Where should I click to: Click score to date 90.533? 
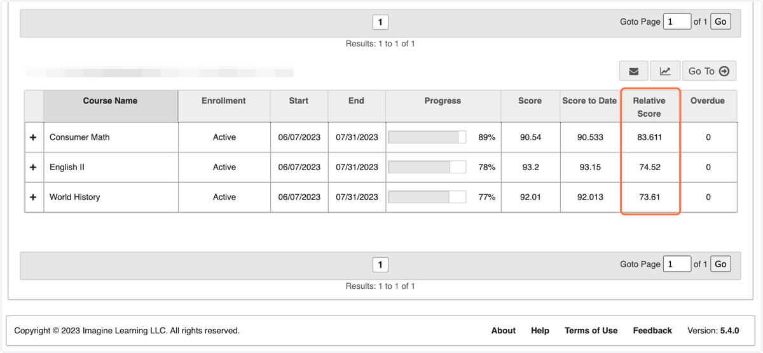[x=590, y=137]
